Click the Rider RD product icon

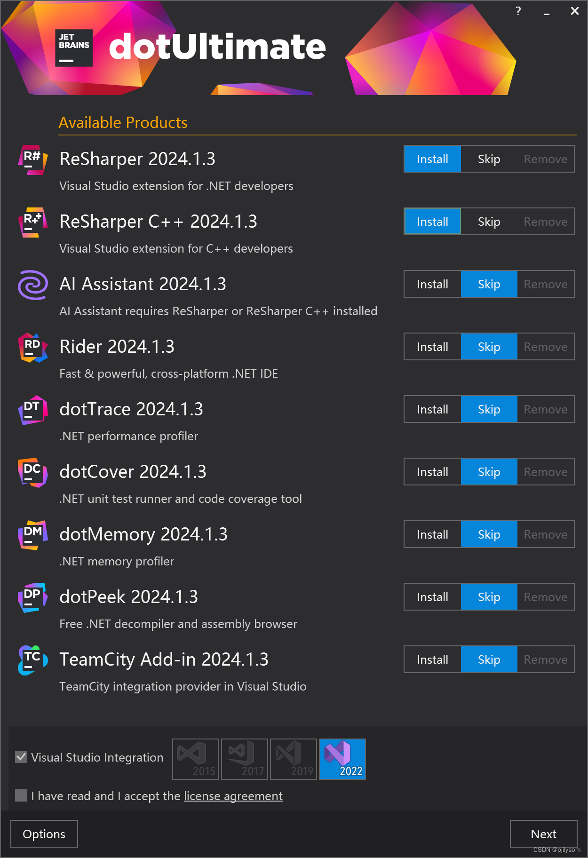click(x=33, y=348)
